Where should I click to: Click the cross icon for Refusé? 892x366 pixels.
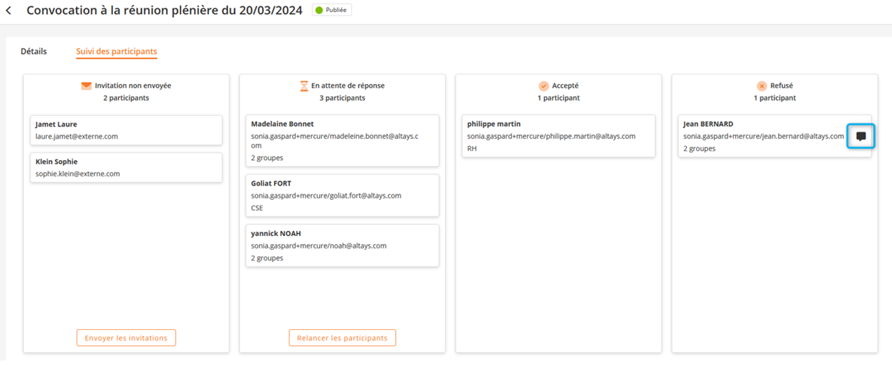(x=762, y=86)
